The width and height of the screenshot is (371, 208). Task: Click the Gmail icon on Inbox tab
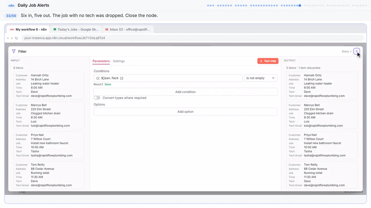pos(107,29)
